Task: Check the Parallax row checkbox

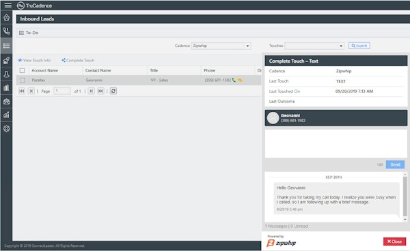Action: point(23,80)
